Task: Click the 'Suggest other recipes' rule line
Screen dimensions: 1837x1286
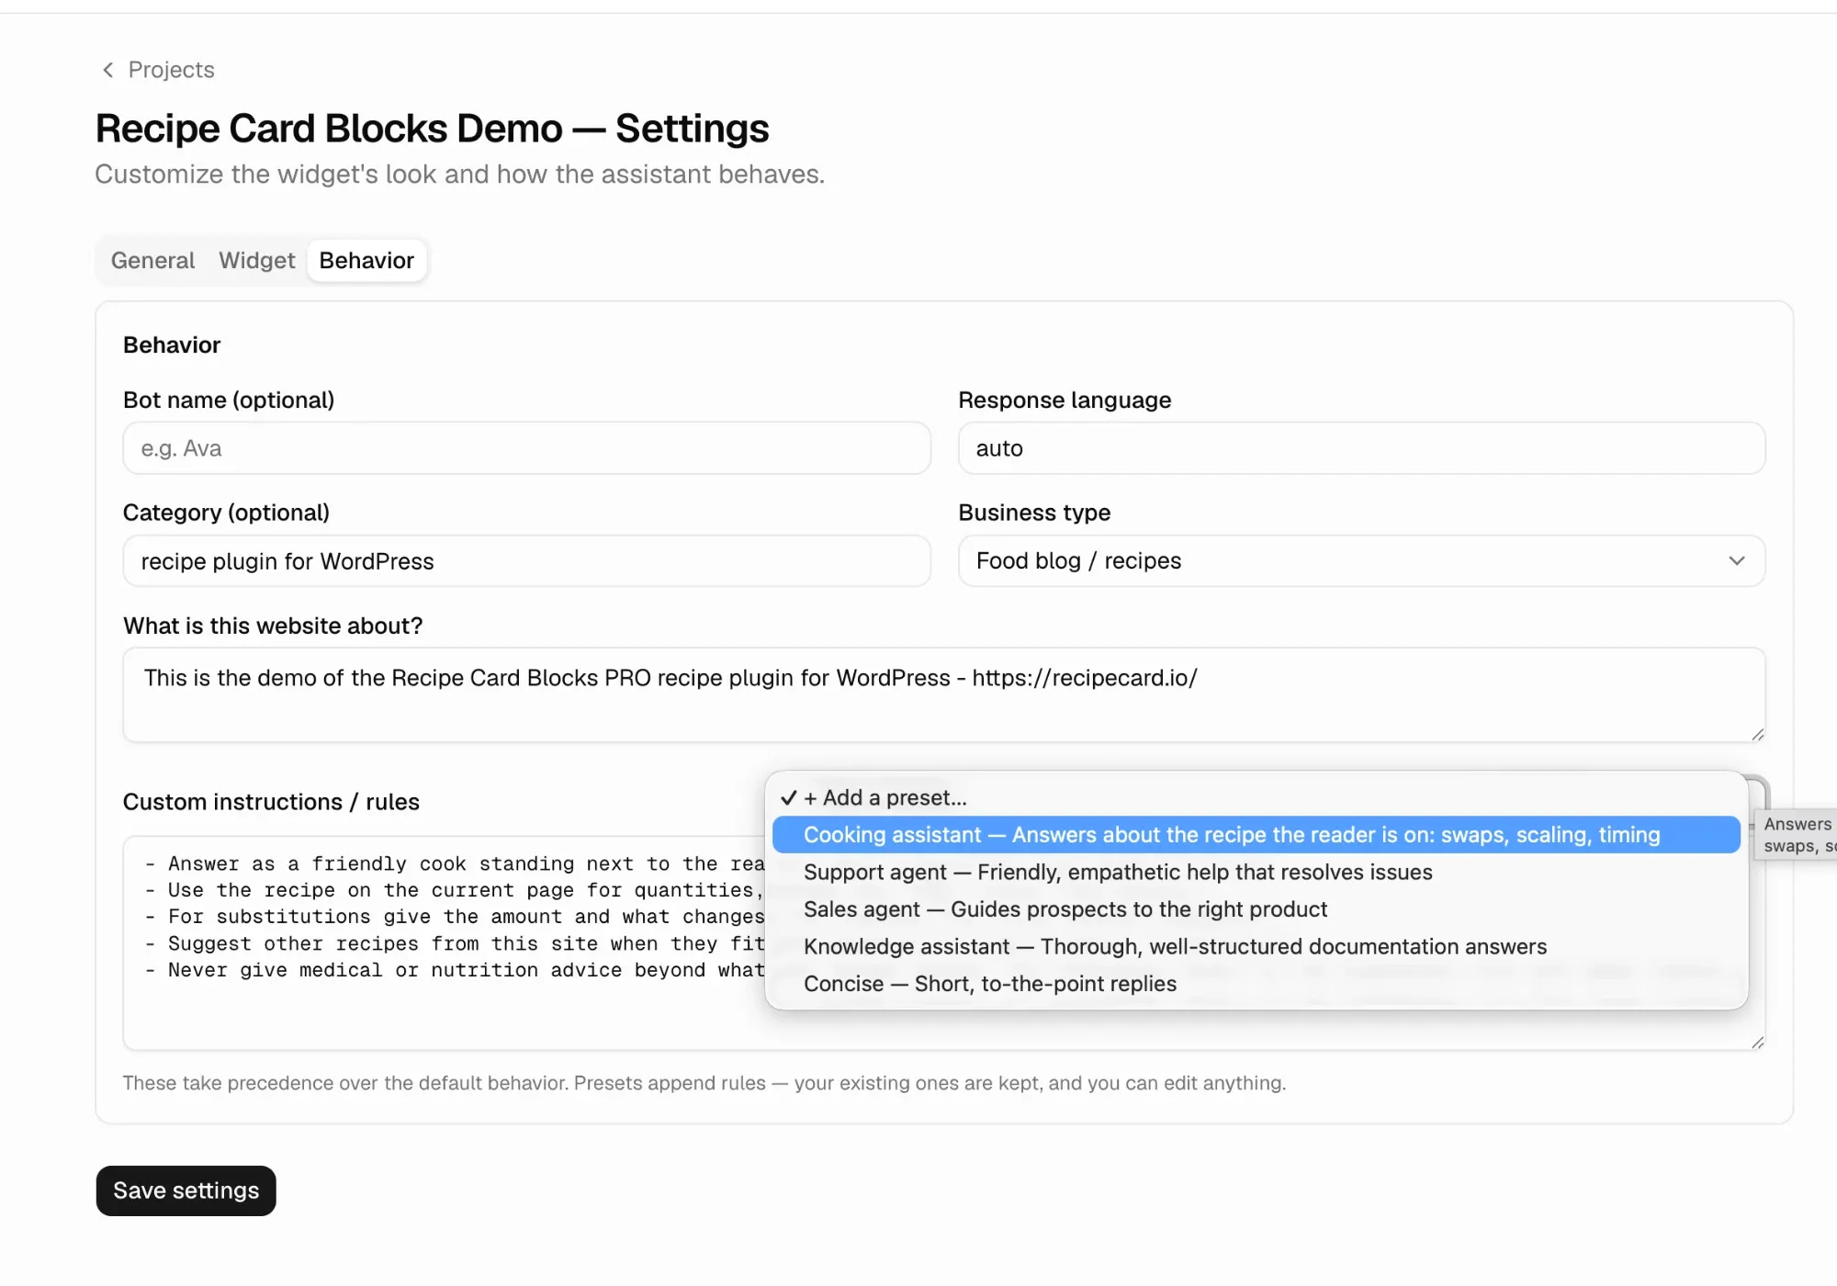Action: pyautogui.click(x=455, y=943)
